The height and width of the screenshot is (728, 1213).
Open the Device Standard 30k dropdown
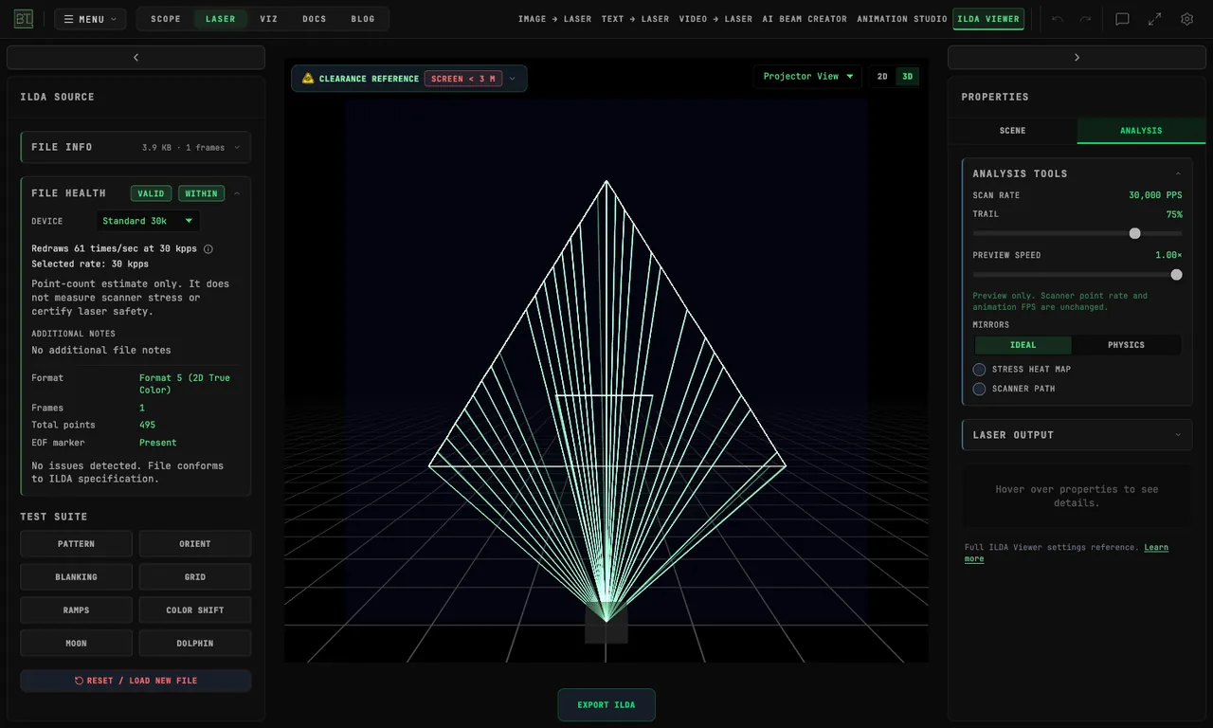pyautogui.click(x=148, y=221)
